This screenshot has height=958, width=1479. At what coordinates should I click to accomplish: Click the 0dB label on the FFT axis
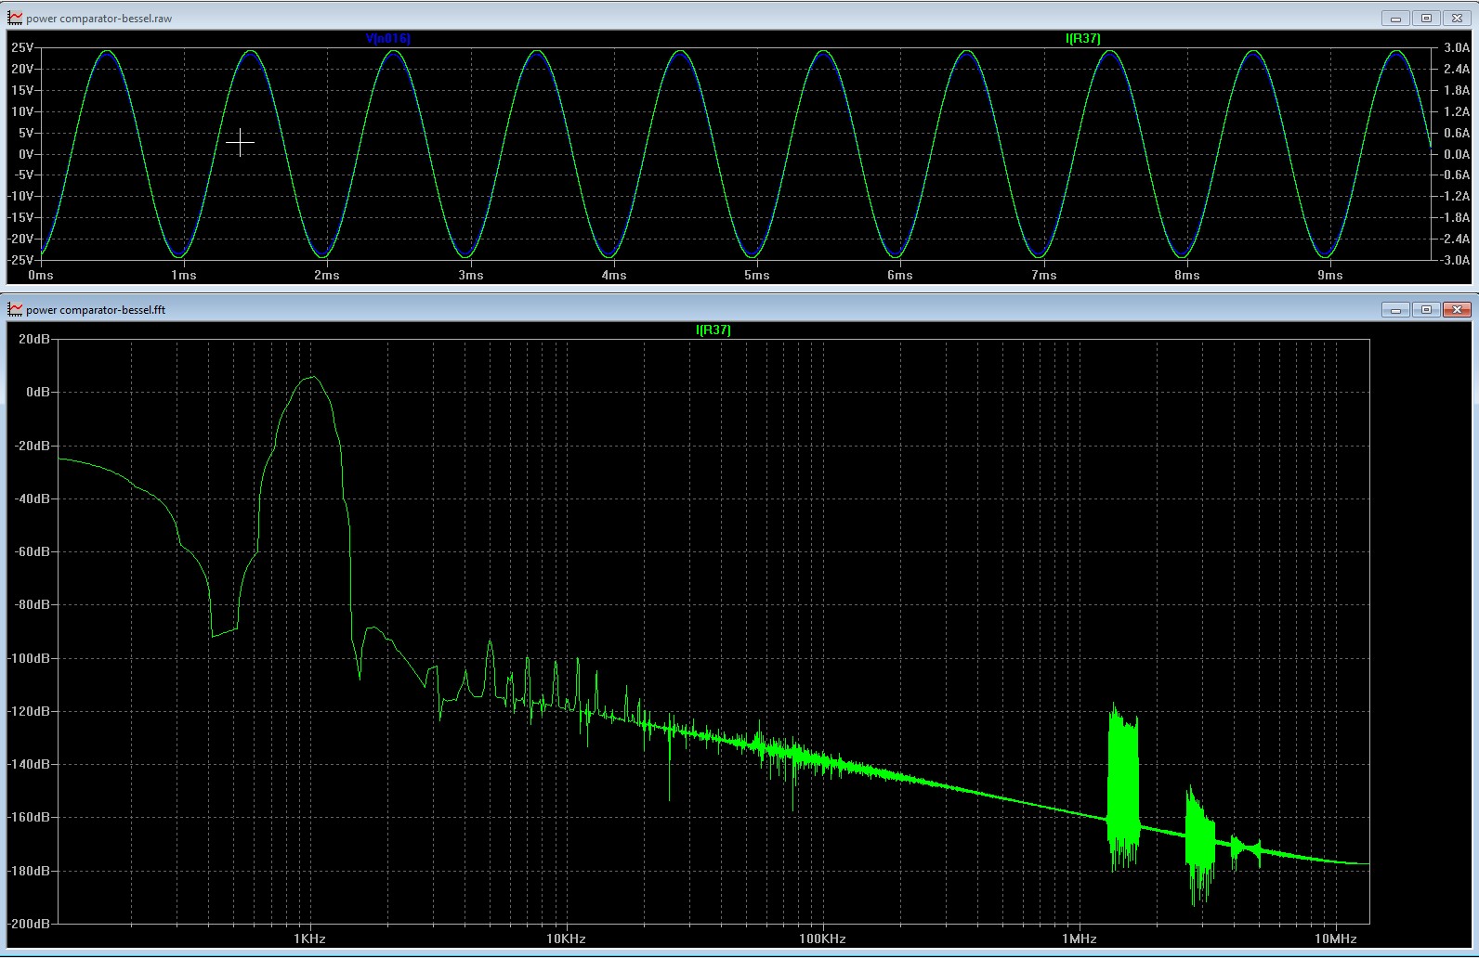pos(38,393)
